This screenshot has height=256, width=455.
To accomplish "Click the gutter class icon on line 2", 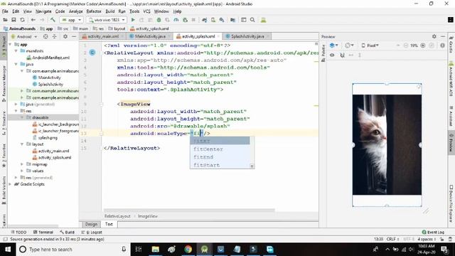I will click(92, 53).
